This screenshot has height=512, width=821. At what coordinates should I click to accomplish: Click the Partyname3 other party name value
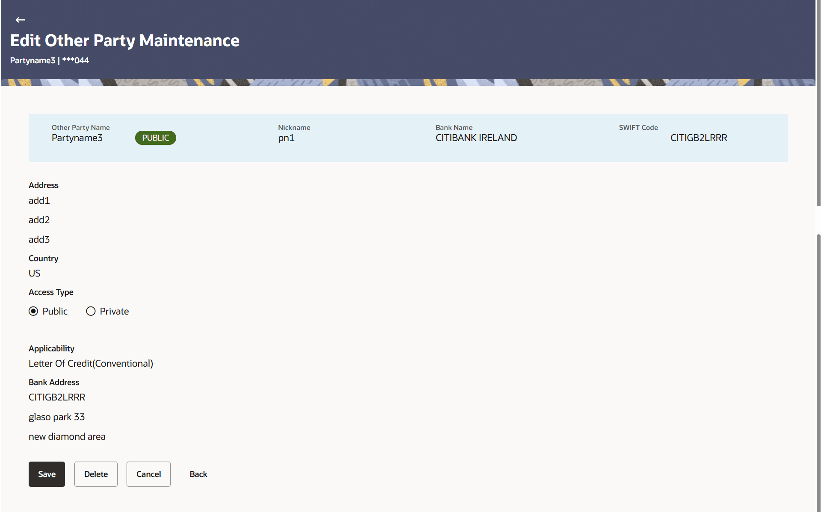pyautogui.click(x=77, y=138)
